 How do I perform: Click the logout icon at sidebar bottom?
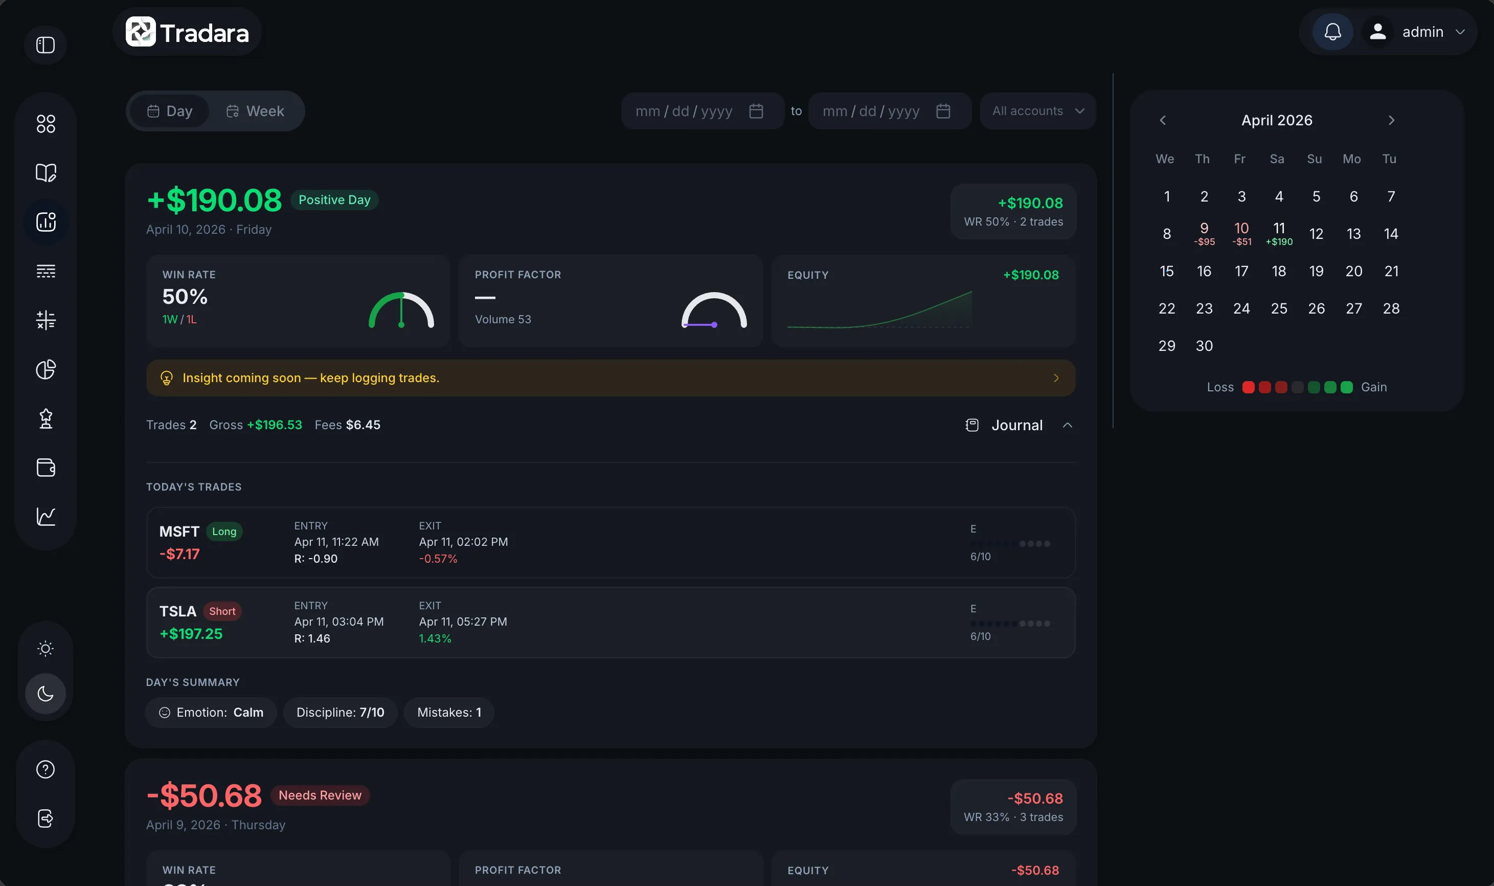tap(46, 818)
